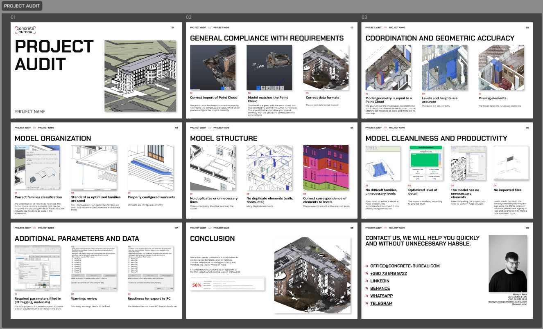Click the Request a call link
Image resolution: width=543 pixels, height=329 pixels.
pos(520,304)
